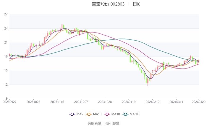Select the 20231228 date on the x-axis
This screenshot has width=207, height=126.
click(105, 102)
